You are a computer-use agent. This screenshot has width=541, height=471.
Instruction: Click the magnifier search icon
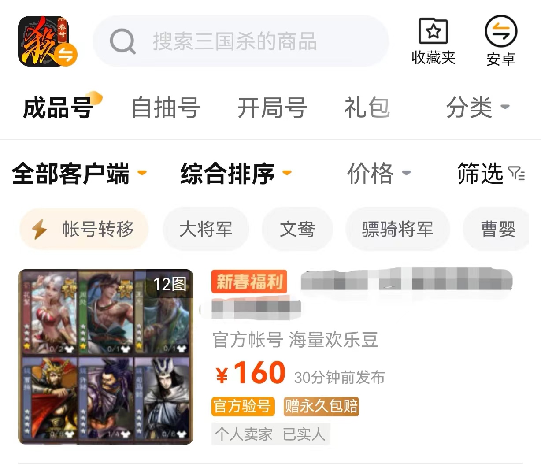122,41
